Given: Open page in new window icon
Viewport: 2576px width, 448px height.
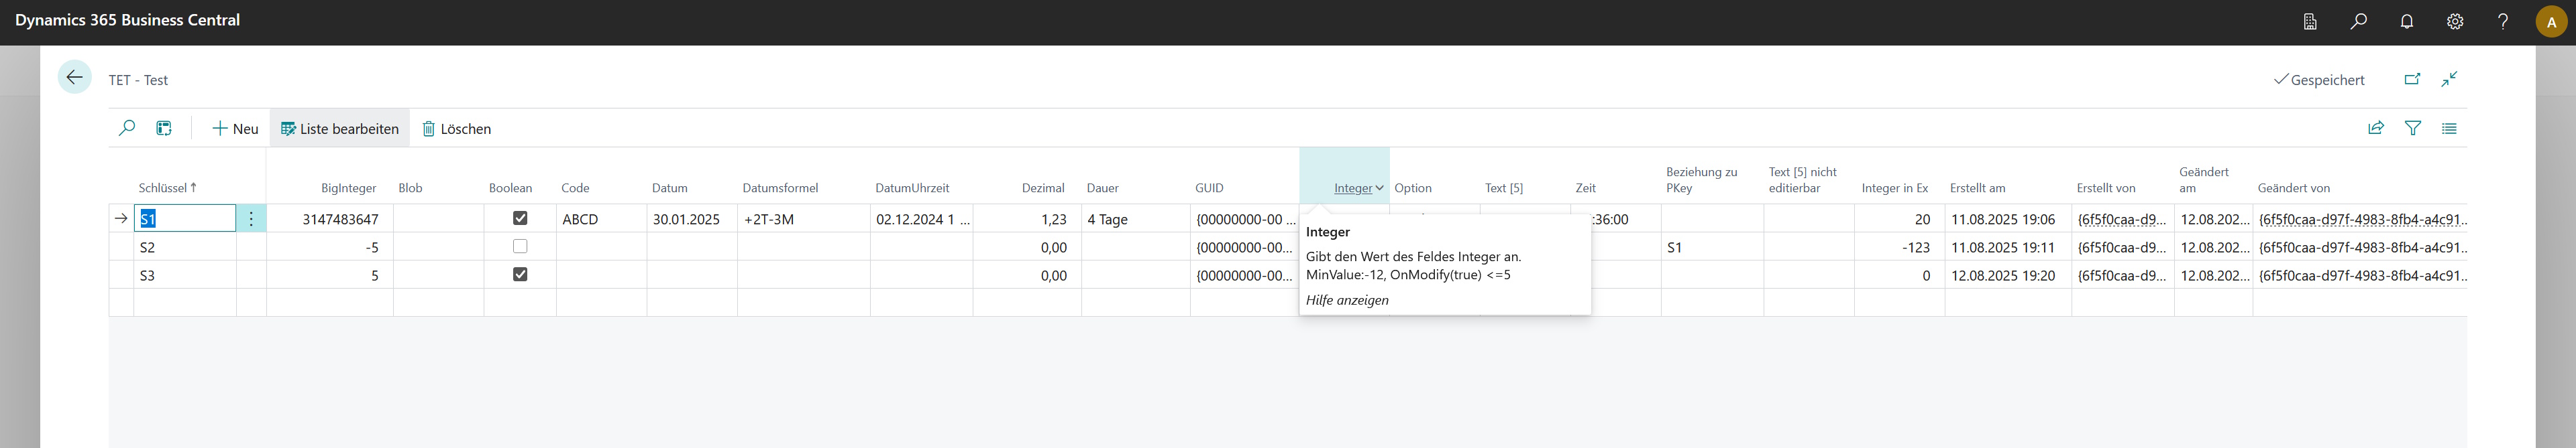Looking at the screenshot, I should click(x=2412, y=80).
